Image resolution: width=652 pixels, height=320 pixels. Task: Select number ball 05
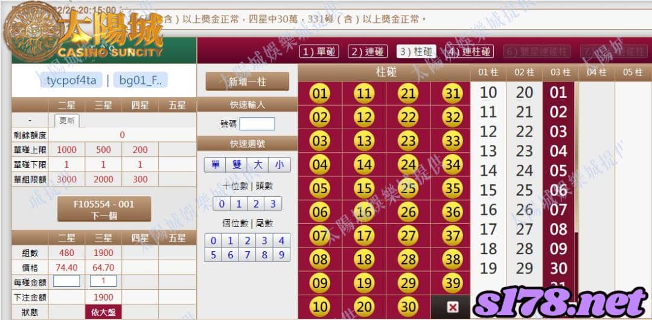click(x=320, y=188)
